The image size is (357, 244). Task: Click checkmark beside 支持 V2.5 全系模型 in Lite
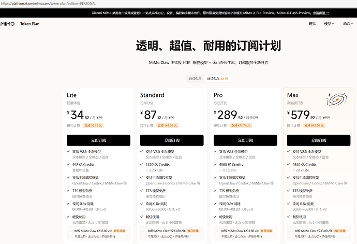pyautogui.click(x=68, y=151)
